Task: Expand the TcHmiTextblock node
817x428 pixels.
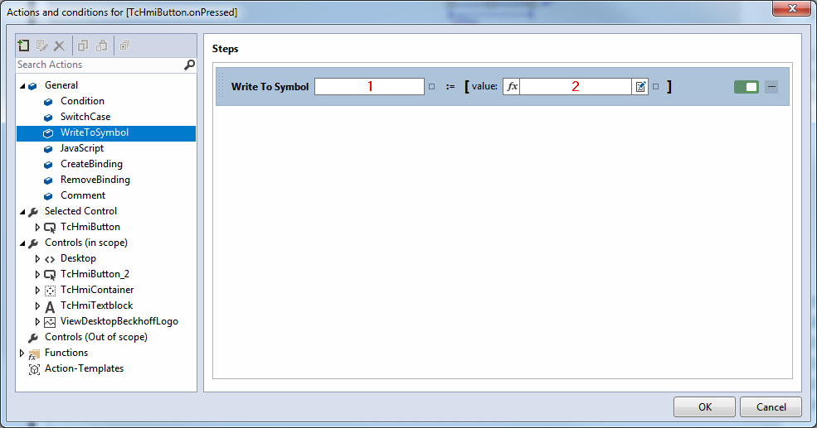Action: (x=37, y=305)
